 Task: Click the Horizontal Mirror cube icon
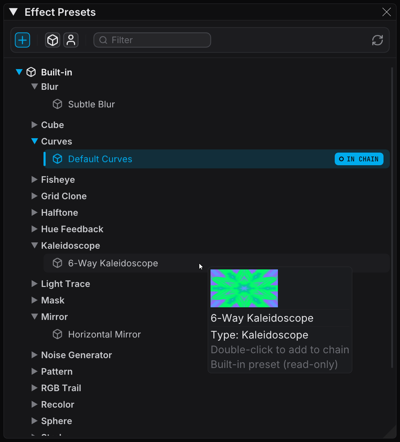58,334
